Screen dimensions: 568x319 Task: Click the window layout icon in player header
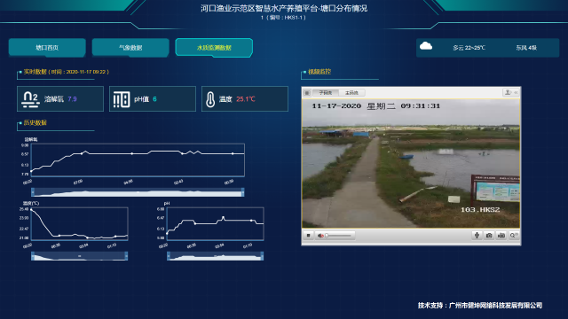coord(307,93)
